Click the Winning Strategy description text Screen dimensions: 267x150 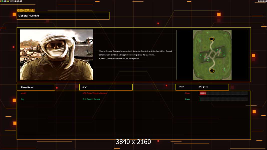tap(135, 51)
